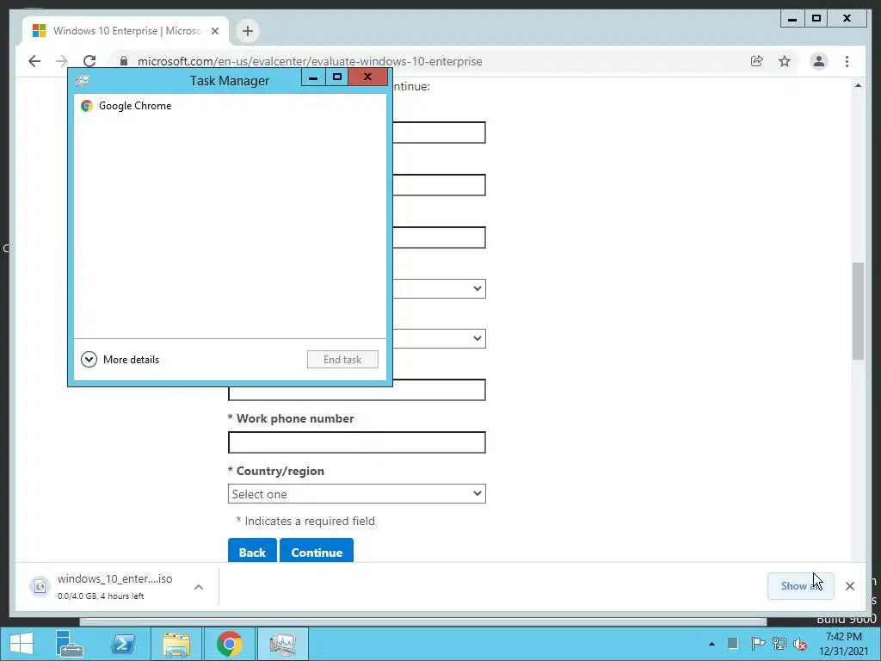Image resolution: width=881 pixels, height=661 pixels.
Task: Click the Work phone number field
Action: pos(357,442)
